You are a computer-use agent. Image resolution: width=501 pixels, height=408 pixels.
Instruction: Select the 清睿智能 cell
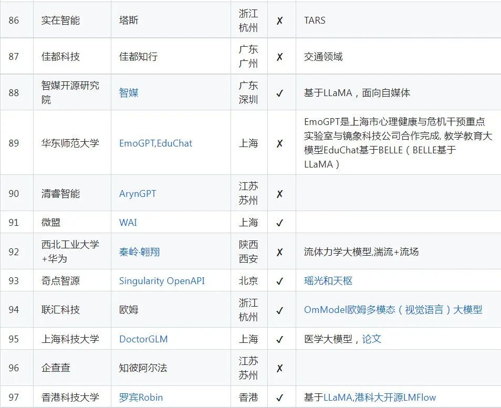click(x=72, y=193)
